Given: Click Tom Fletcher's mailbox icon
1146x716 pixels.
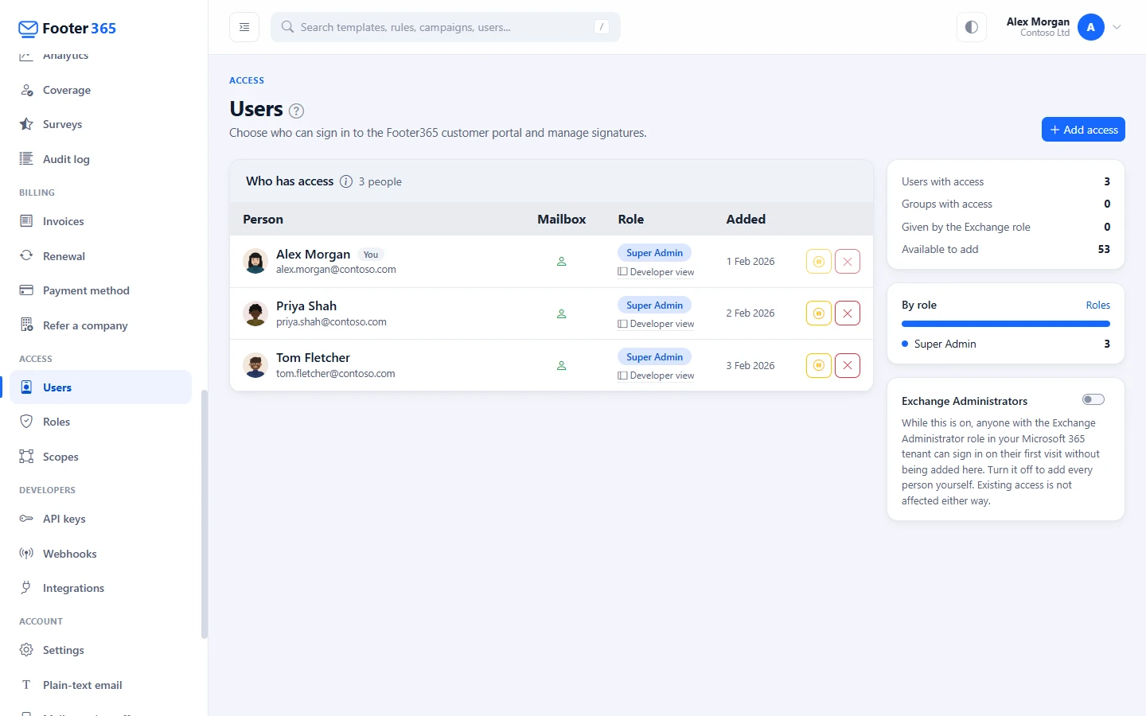Looking at the screenshot, I should [561, 365].
